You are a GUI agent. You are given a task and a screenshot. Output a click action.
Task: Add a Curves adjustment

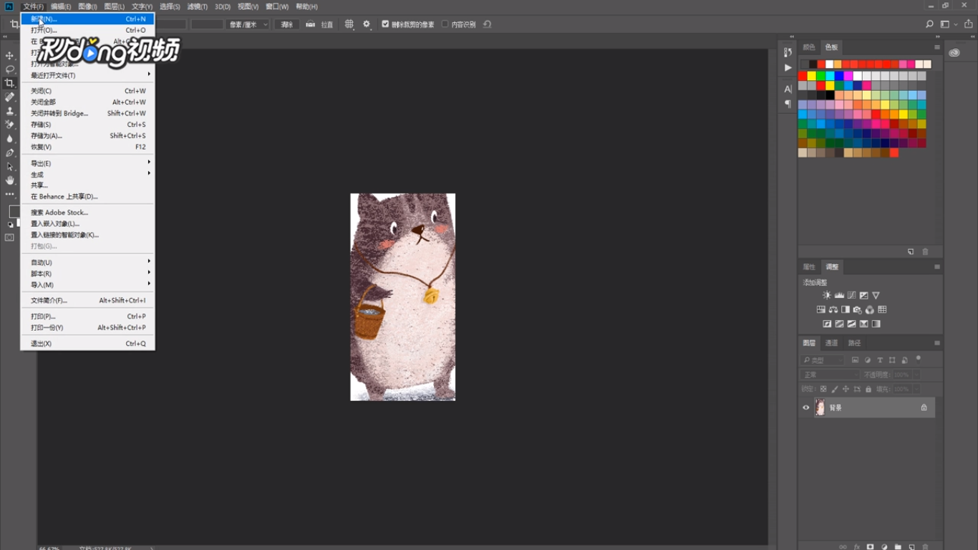click(851, 295)
